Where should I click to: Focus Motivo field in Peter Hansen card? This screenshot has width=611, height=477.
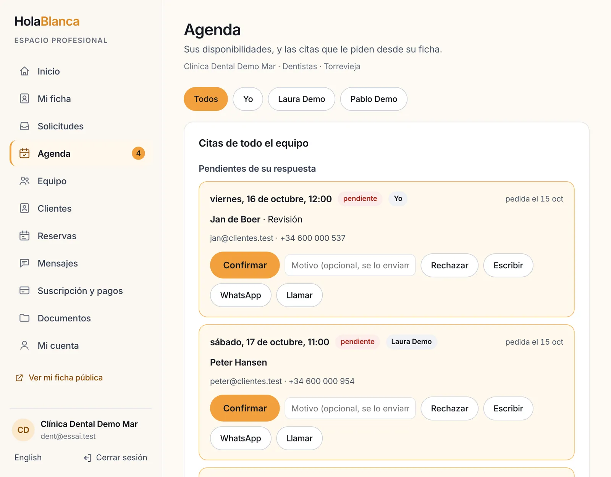[350, 408]
